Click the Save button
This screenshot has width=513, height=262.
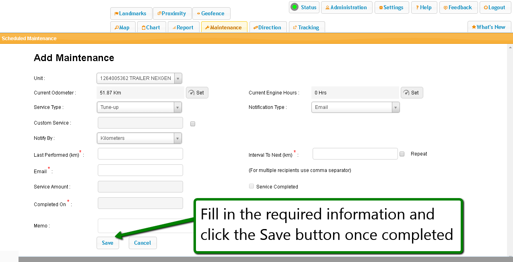pos(107,243)
